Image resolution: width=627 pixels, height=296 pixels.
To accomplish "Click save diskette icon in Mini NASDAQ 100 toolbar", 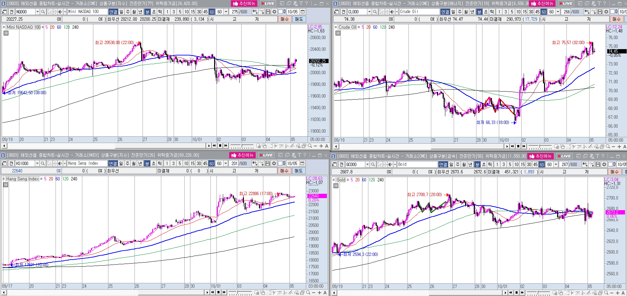I will pos(268,12).
